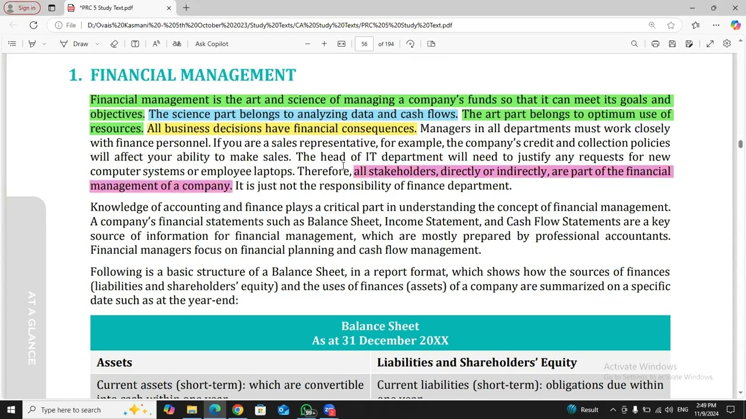
Task: Open tab actions menu
Action: tap(52, 8)
